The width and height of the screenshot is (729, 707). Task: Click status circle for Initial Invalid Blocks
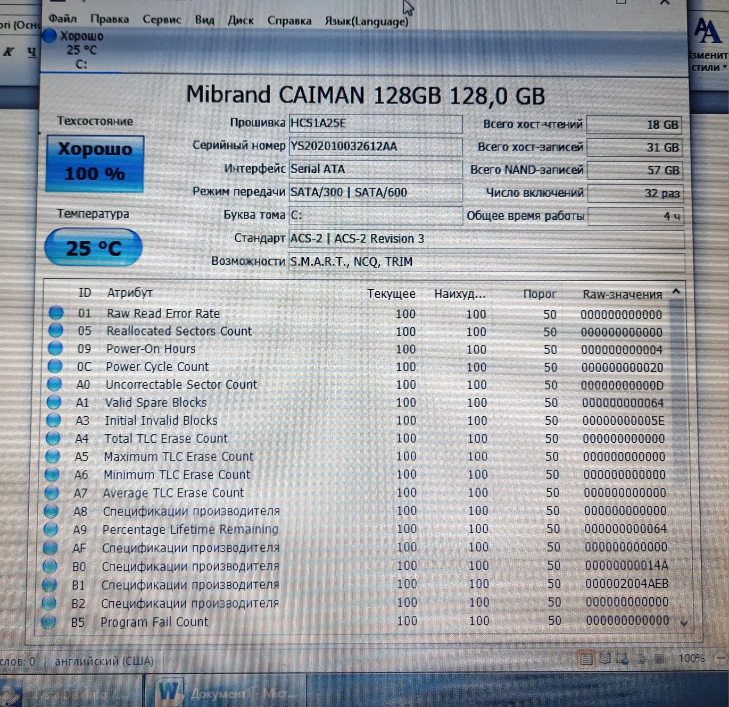(x=53, y=420)
